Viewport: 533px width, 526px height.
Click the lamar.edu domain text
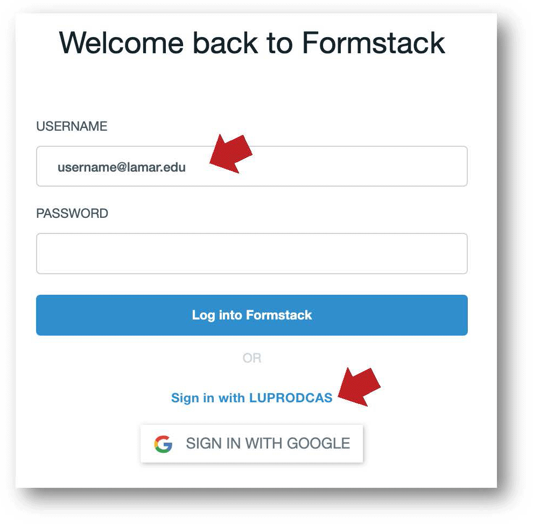click(156, 167)
